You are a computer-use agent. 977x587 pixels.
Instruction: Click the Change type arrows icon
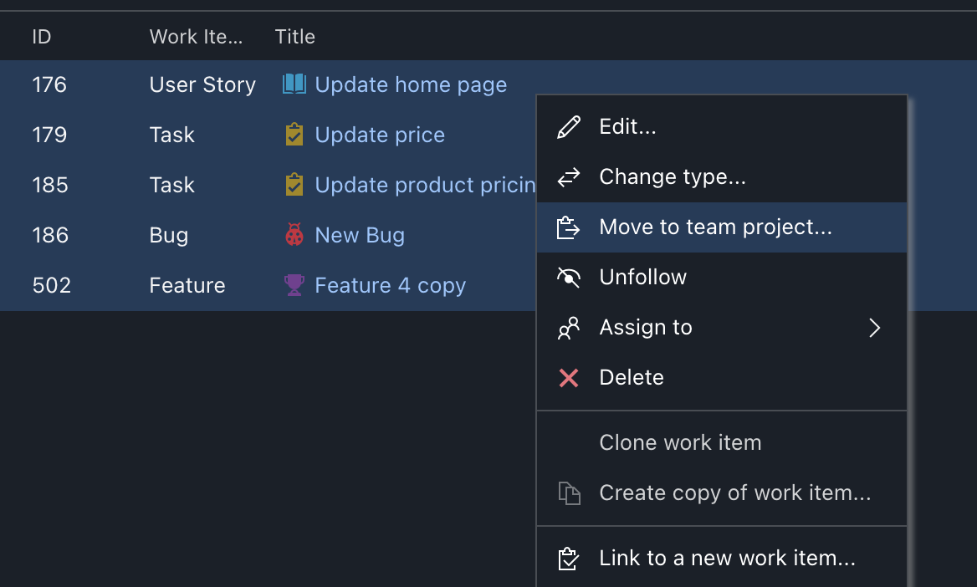568,176
